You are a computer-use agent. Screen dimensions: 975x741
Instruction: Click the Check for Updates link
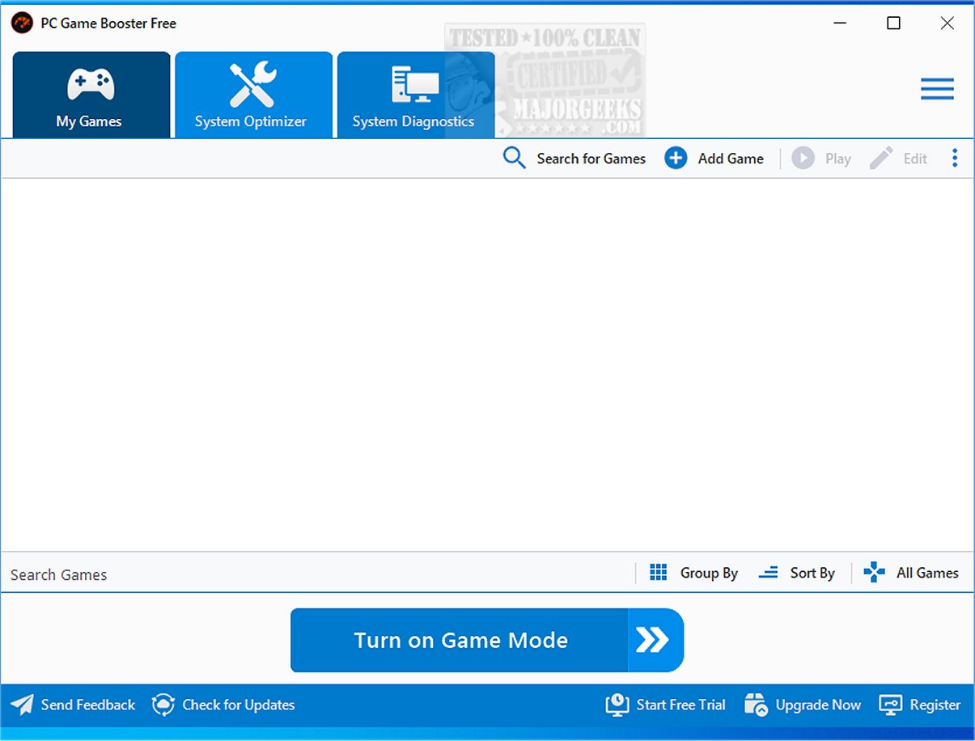239,705
